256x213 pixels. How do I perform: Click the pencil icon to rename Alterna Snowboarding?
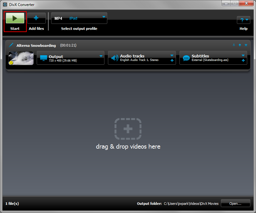11,45
